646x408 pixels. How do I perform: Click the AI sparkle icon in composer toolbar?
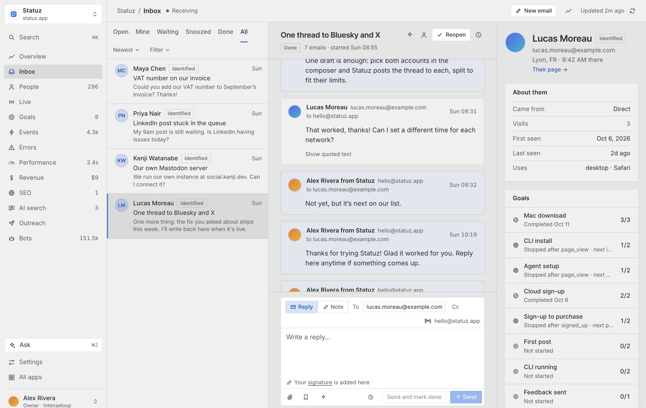pos(324,397)
